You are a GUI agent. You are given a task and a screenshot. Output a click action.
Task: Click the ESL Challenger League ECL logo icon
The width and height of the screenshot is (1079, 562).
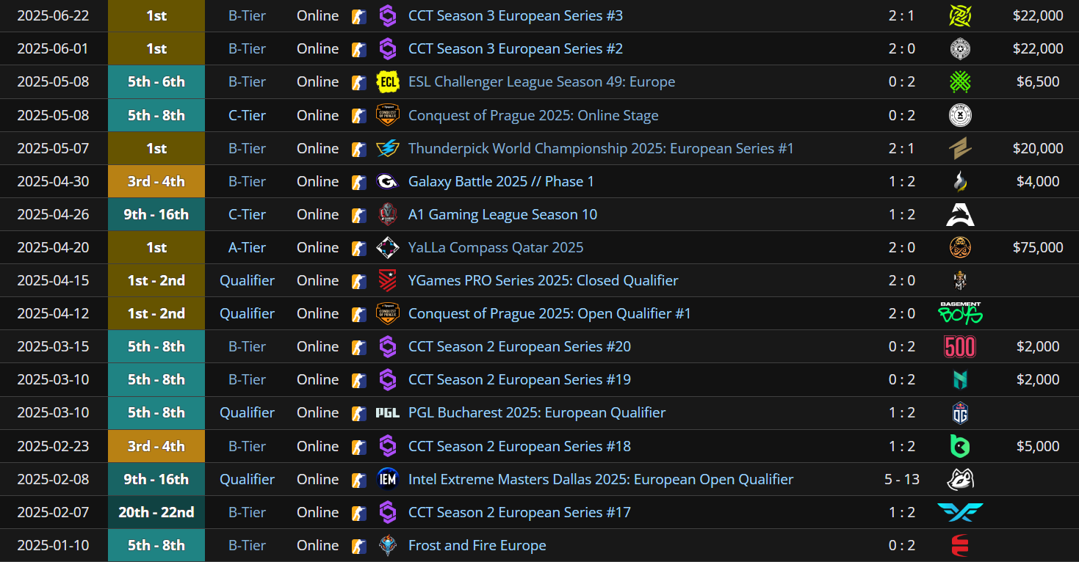click(x=387, y=82)
